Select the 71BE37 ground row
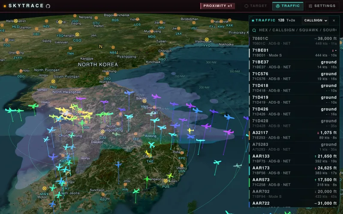 pos(294,65)
